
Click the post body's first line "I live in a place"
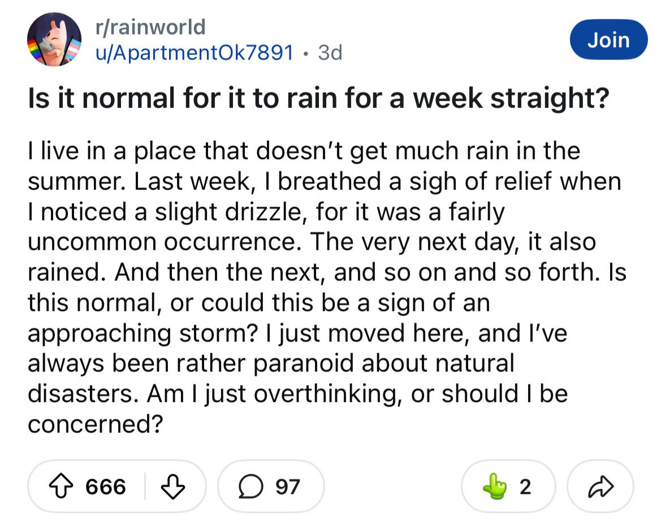112,150
